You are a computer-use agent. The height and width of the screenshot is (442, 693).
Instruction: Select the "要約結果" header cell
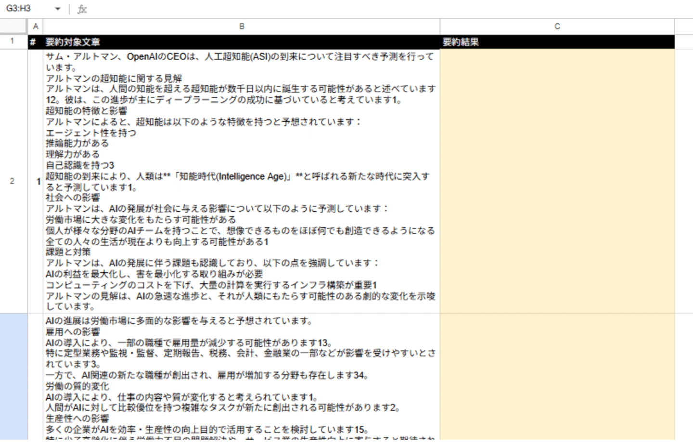[x=557, y=42]
